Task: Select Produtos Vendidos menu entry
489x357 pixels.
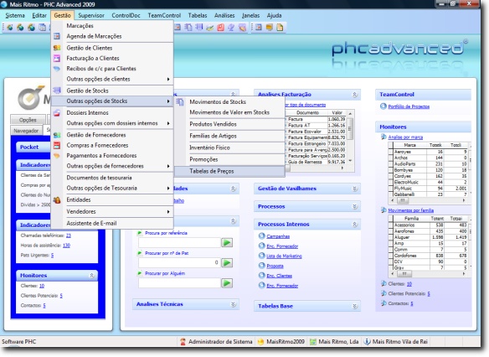Action: (229, 124)
